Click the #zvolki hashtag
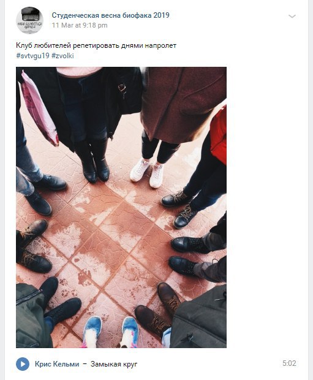The width and height of the screenshot is (313, 380). [x=62, y=56]
